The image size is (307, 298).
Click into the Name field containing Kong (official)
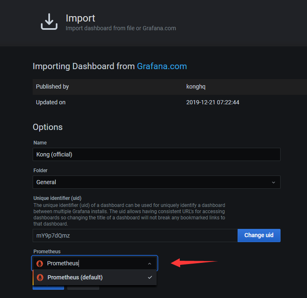click(157, 154)
